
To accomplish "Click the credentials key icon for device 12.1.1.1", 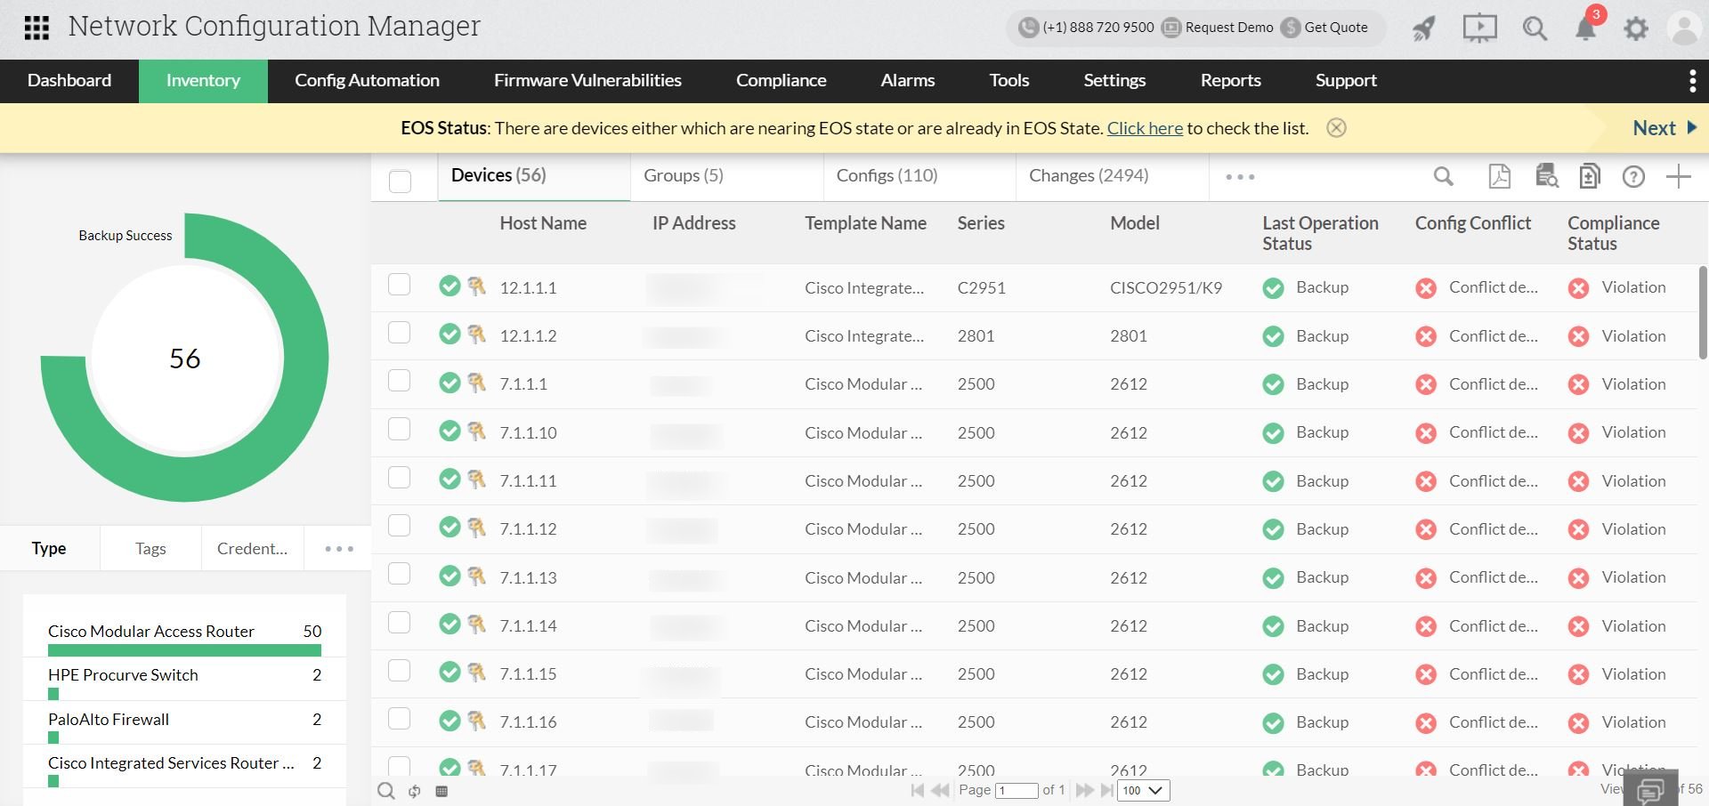I will tap(476, 286).
